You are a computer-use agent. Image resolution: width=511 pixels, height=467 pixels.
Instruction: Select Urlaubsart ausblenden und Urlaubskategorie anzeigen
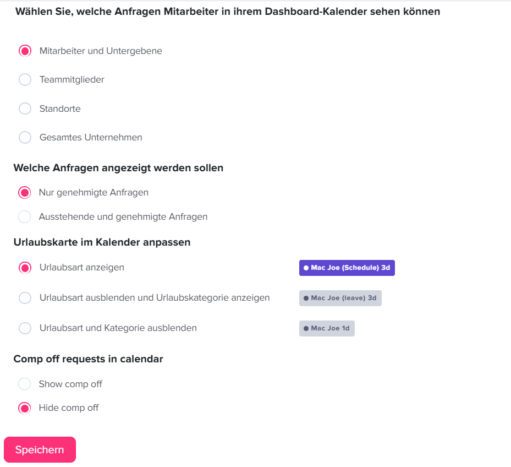[x=25, y=297]
